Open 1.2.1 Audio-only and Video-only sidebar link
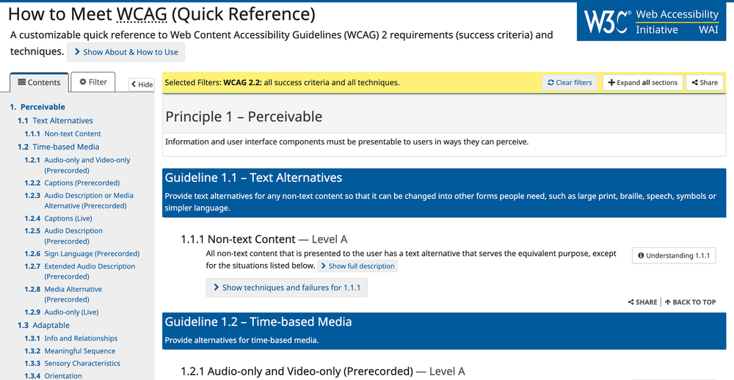 click(77, 165)
